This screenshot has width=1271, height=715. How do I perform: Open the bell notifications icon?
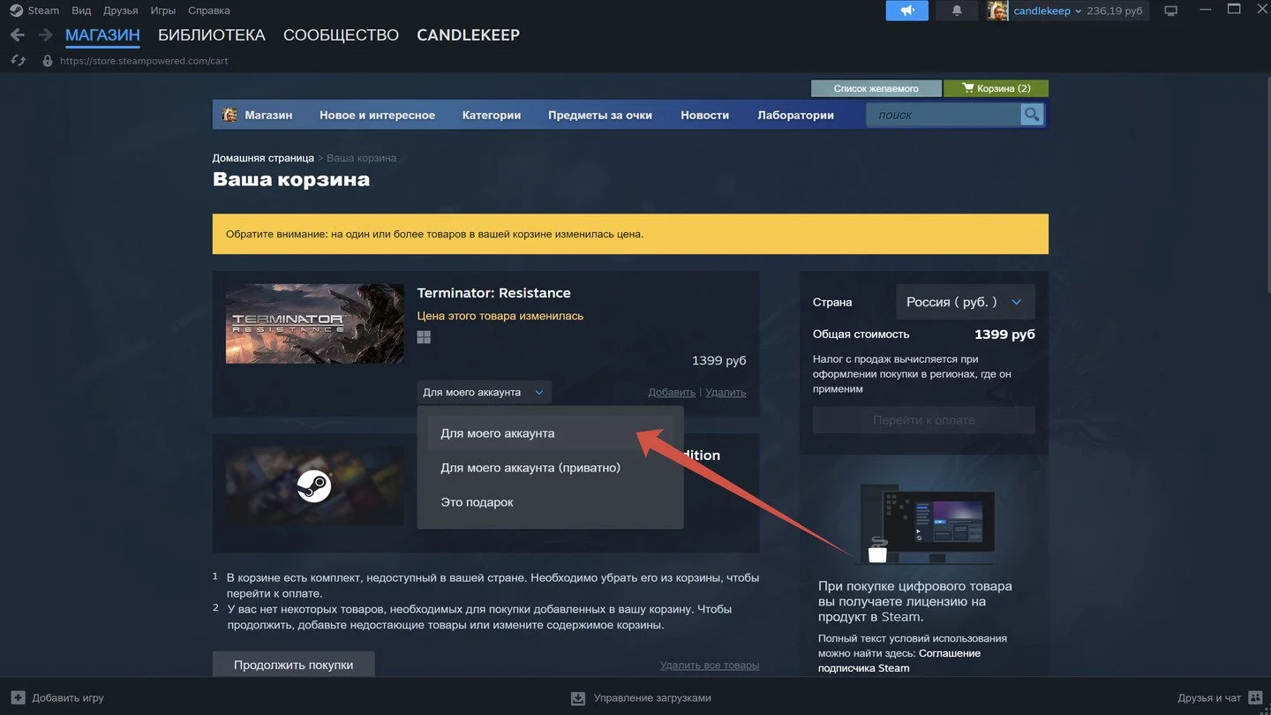957,11
